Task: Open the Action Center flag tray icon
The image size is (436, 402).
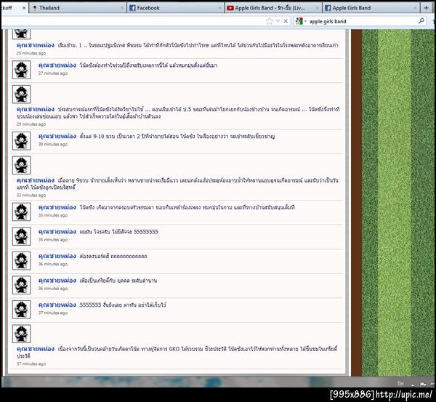Action: coord(423,385)
